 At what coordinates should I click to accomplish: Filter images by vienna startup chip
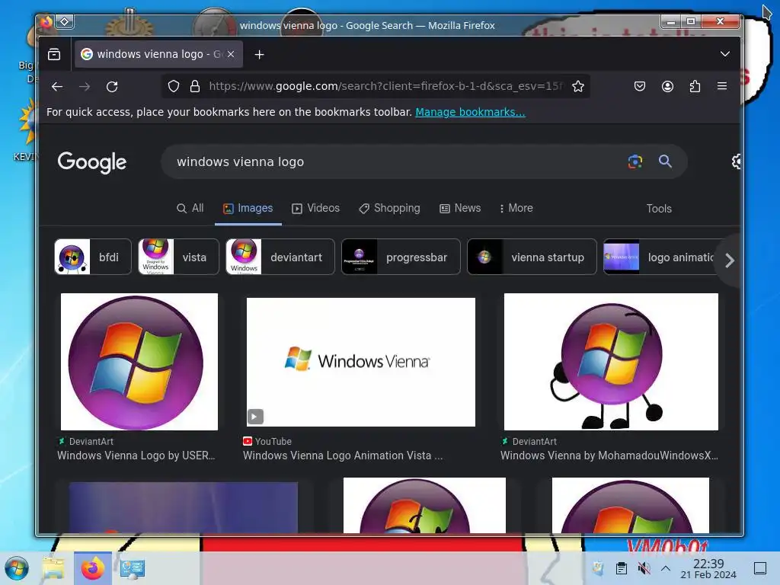tap(532, 257)
